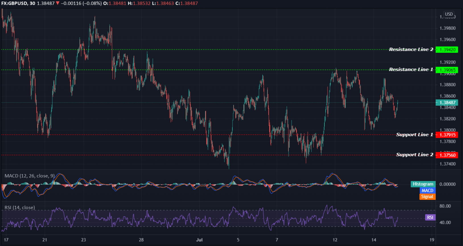This screenshot has width=463, height=246.
Task: Click the Jul month label on time axis
Action: pyautogui.click(x=199, y=240)
